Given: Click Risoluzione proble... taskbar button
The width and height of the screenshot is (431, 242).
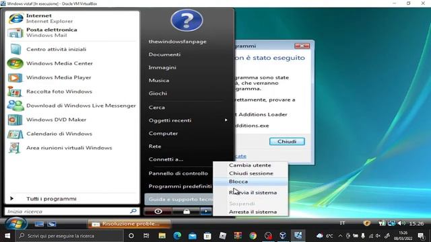Looking at the screenshot, I should pos(129,224).
